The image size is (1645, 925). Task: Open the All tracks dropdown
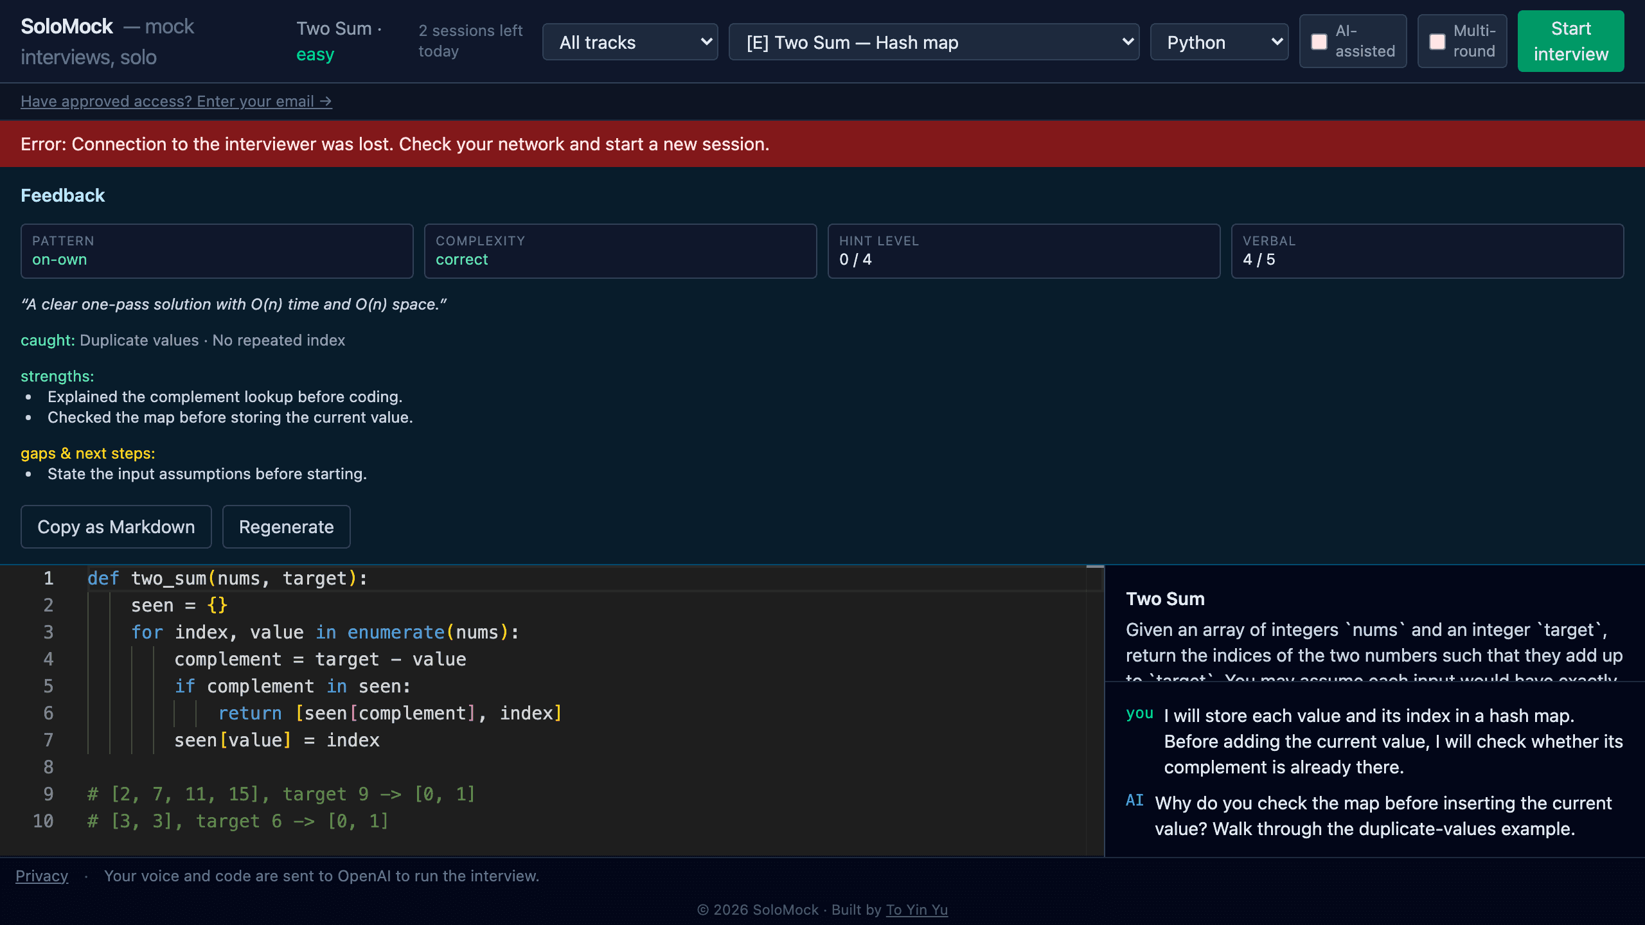630,42
